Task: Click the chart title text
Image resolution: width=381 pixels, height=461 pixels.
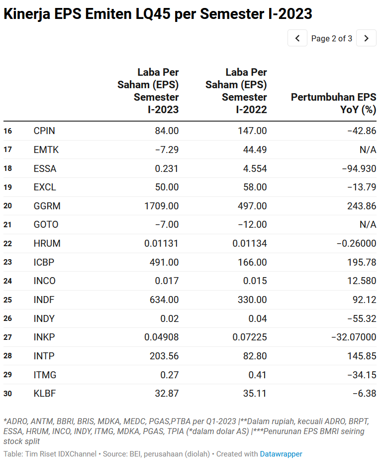Action: [x=158, y=14]
